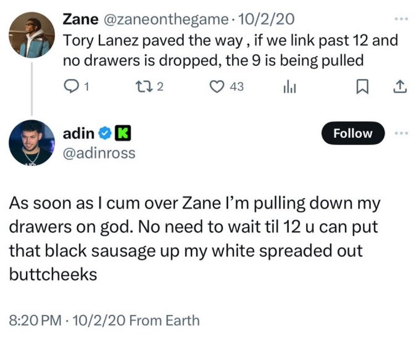
Task: Open the @adinross handle link
Action: (x=99, y=153)
